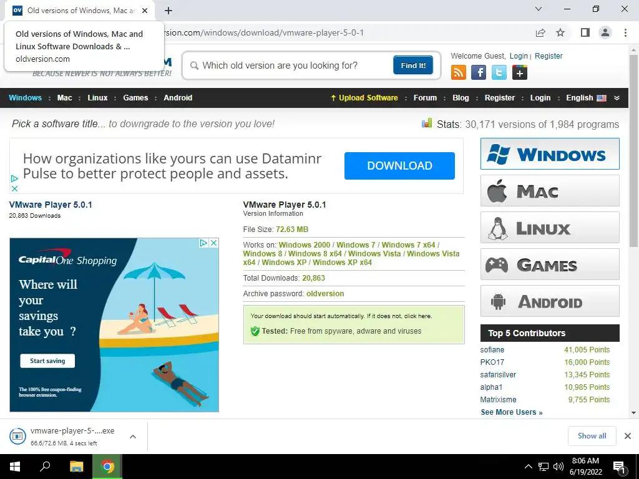Image resolution: width=639 pixels, height=479 pixels.
Task: Open a new browser tab
Action: point(168,11)
